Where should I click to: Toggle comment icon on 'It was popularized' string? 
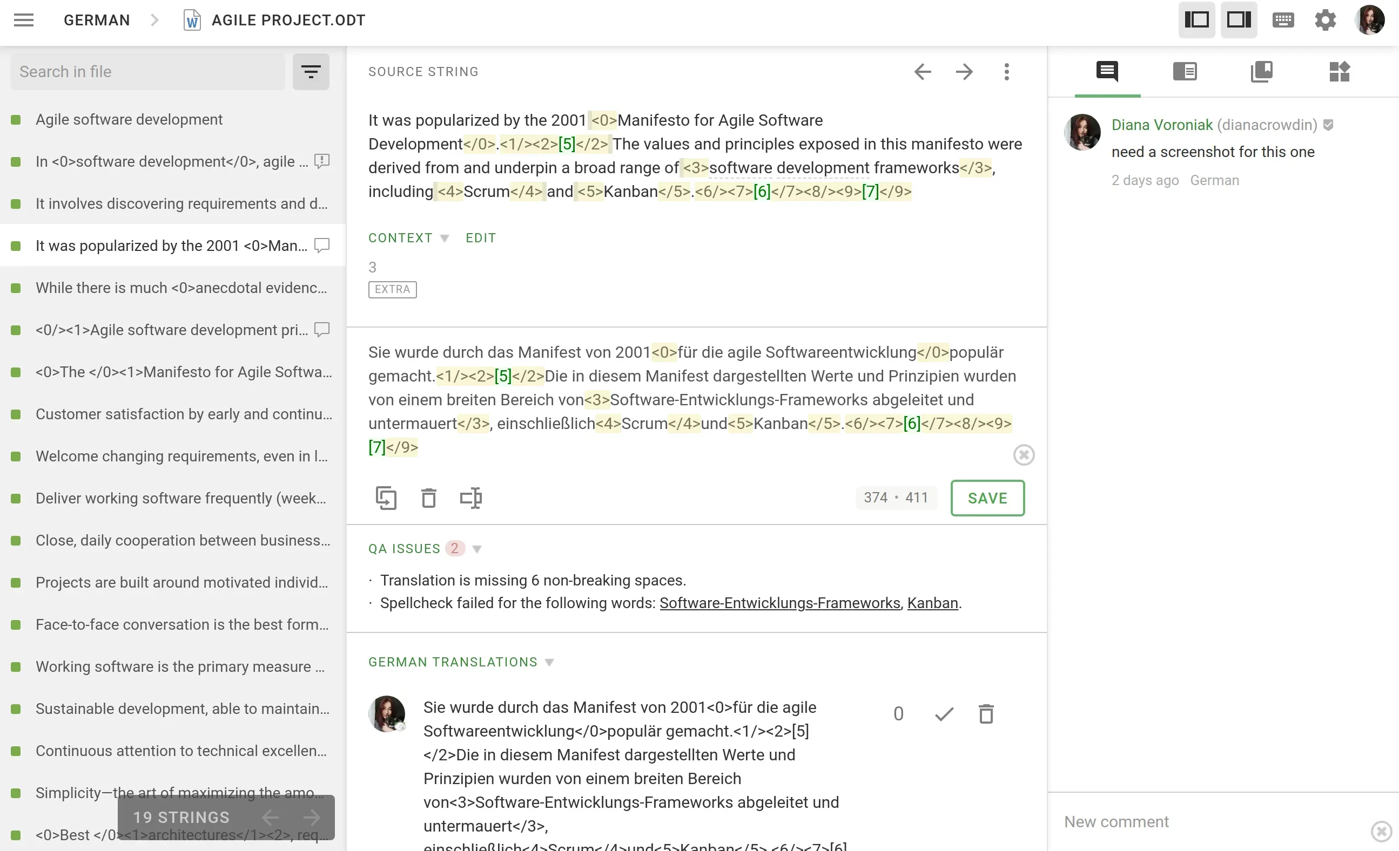(321, 245)
